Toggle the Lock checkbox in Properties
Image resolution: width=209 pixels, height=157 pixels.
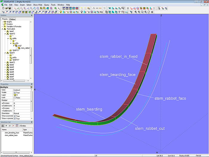[15, 97]
